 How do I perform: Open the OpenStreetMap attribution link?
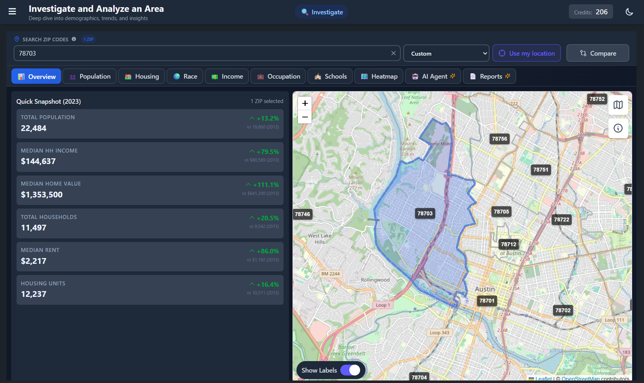coord(581,379)
